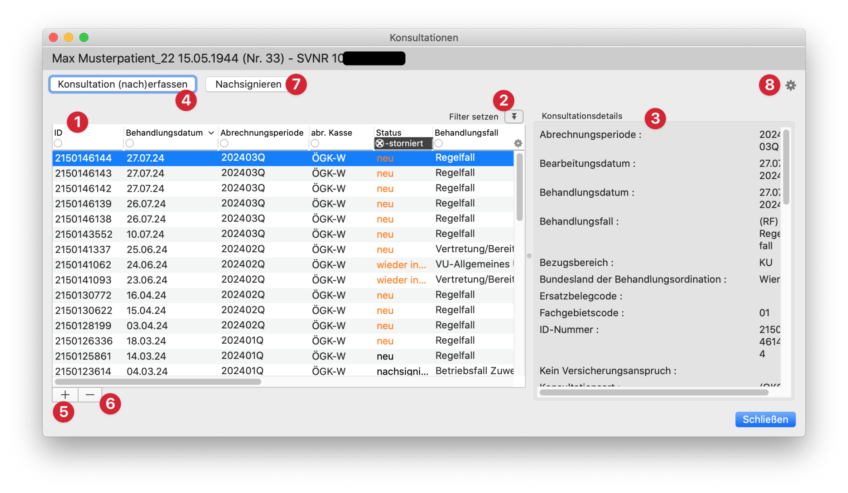Click Konsultationsdetails vertical scrollbar
The height and width of the screenshot is (493, 848).
coord(786,167)
